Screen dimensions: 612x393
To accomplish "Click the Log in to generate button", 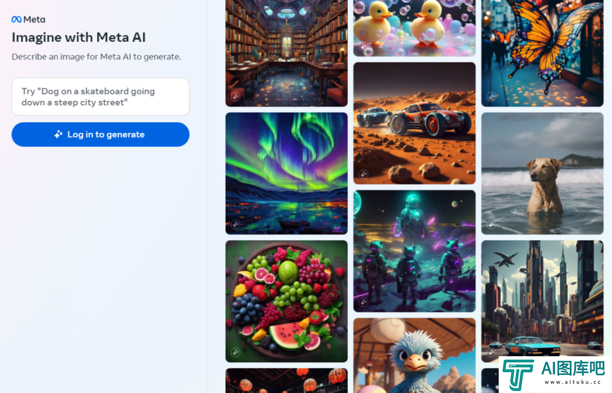I will 100,135.
